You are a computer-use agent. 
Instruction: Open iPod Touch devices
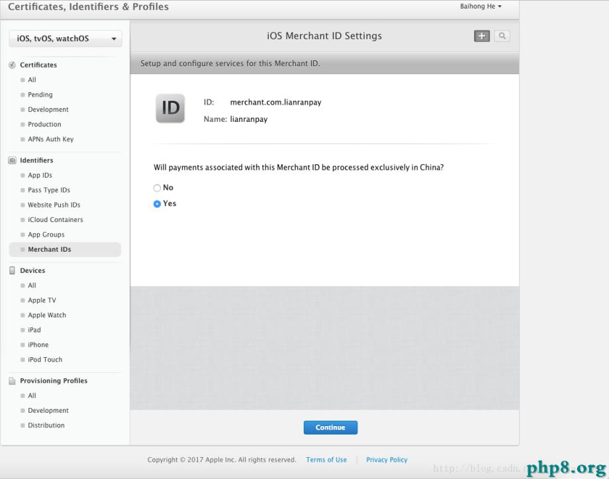44,360
